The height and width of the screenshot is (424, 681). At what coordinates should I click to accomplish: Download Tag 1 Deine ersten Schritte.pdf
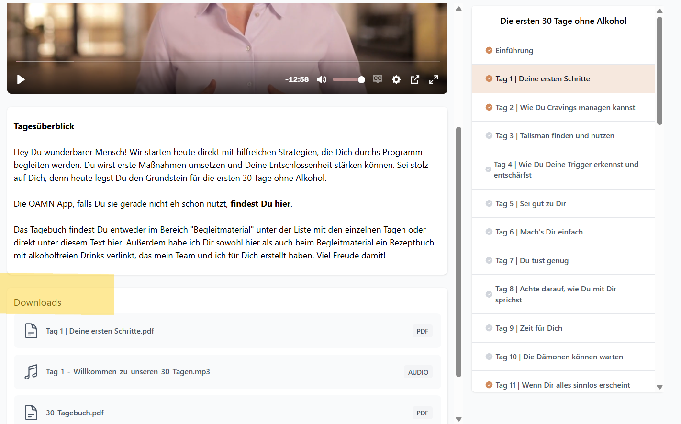[x=100, y=331]
